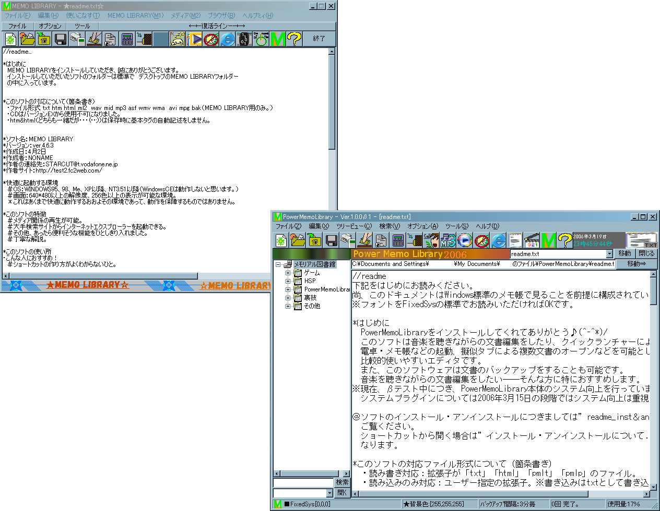Click the 移動 button next to file dropdown
The width and height of the screenshot is (660, 511).
pos(625,253)
